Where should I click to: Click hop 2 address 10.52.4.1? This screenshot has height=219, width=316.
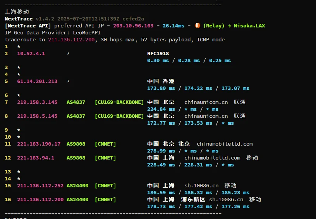(31, 53)
